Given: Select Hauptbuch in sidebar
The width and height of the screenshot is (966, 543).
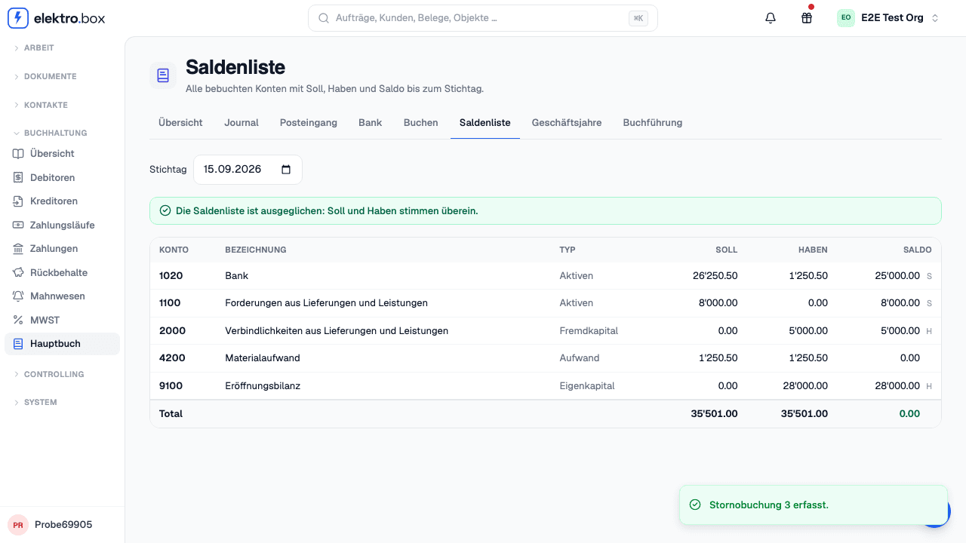Looking at the screenshot, I should pyautogui.click(x=62, y=344).
